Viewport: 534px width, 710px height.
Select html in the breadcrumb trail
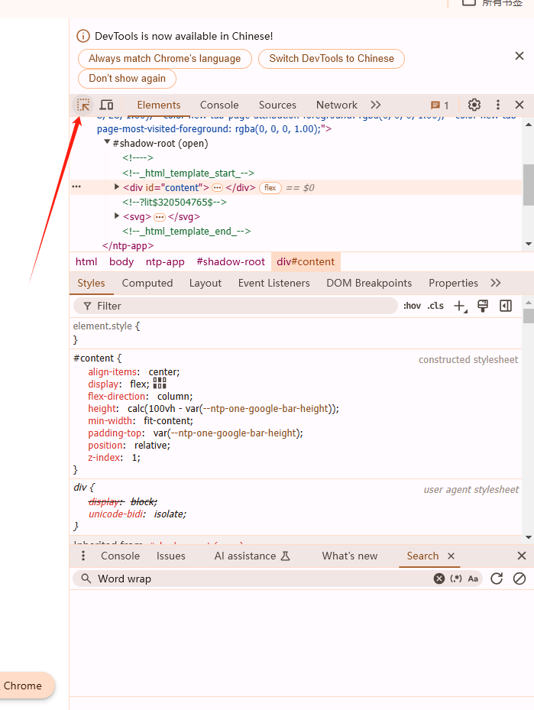(86, 261)
